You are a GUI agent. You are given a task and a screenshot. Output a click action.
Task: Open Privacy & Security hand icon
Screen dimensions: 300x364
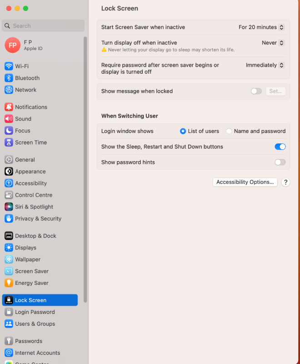(9, 219)
